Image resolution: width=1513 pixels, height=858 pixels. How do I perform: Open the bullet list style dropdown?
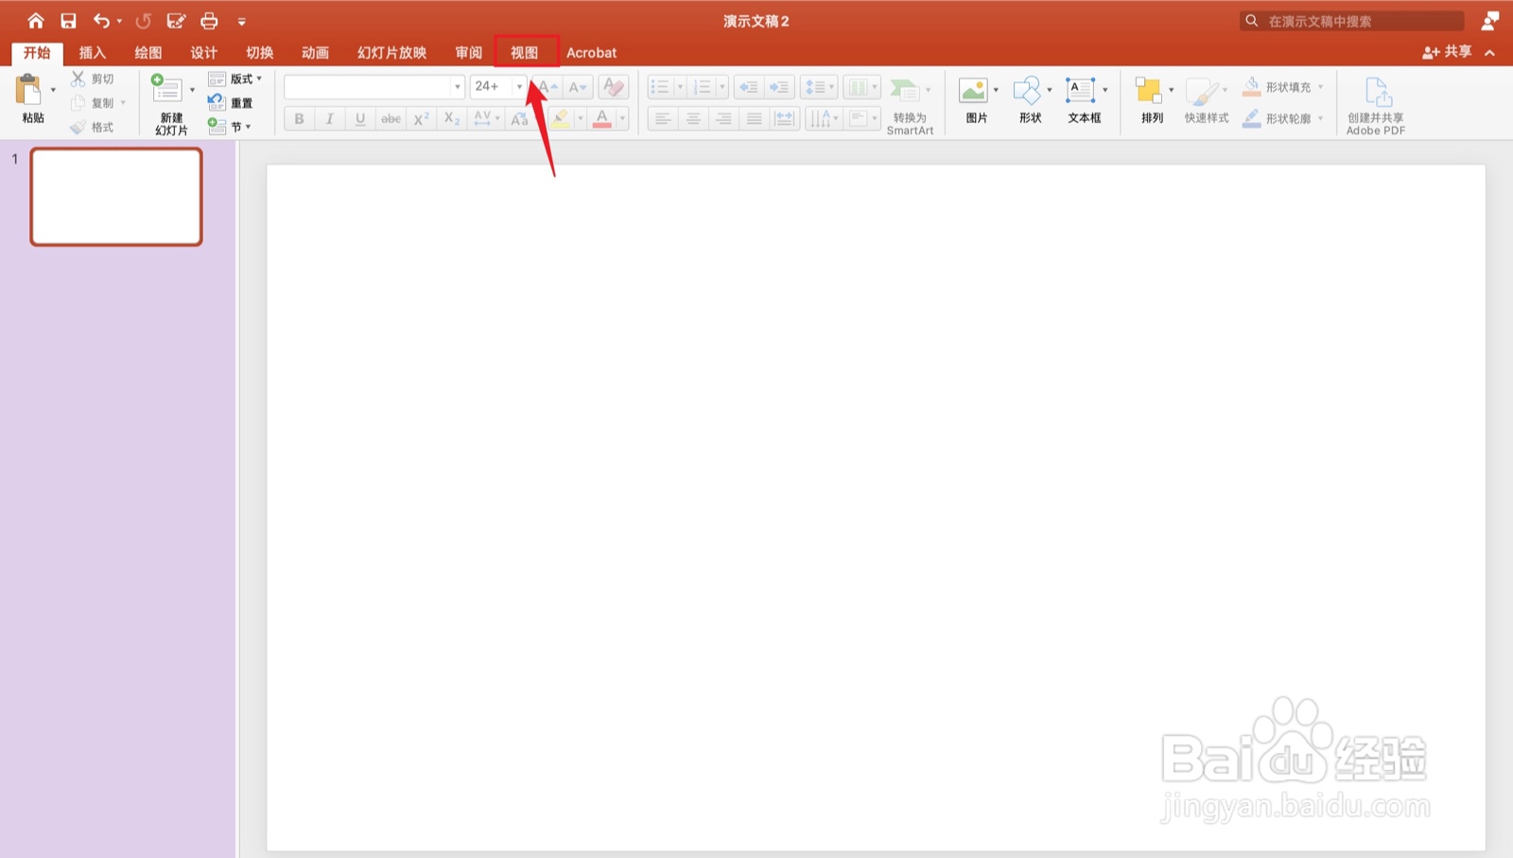click(680, 87)
